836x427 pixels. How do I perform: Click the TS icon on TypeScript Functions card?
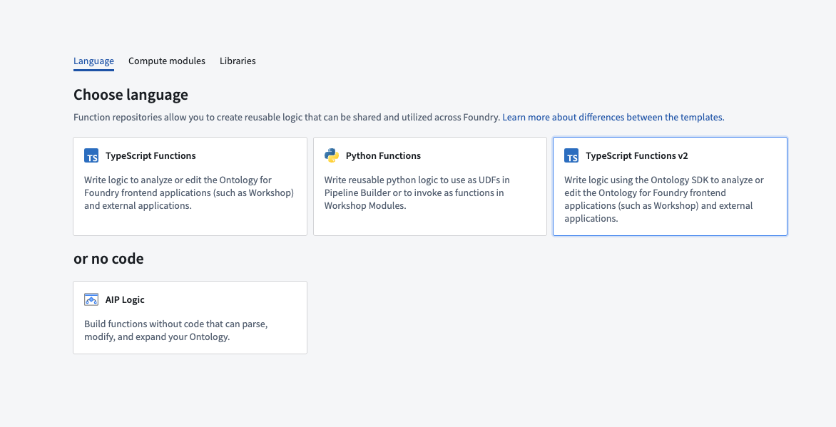pyautogui.click(x=91, y=155)
